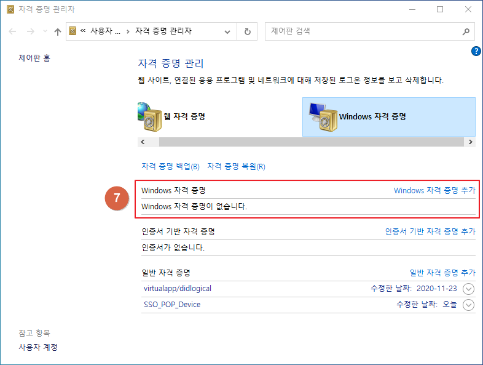Expand the SSO_POP_Device chevron
Viewport: 483px width, 365px height.
coord(468,305)
